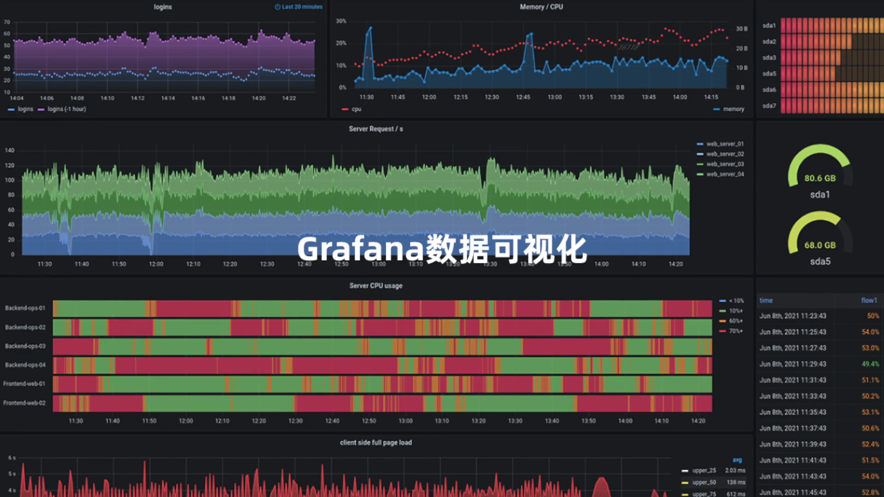Screen dimensions: 884x497
Task: Click the 50.6% flow1 value
Action: pos(871,428)
